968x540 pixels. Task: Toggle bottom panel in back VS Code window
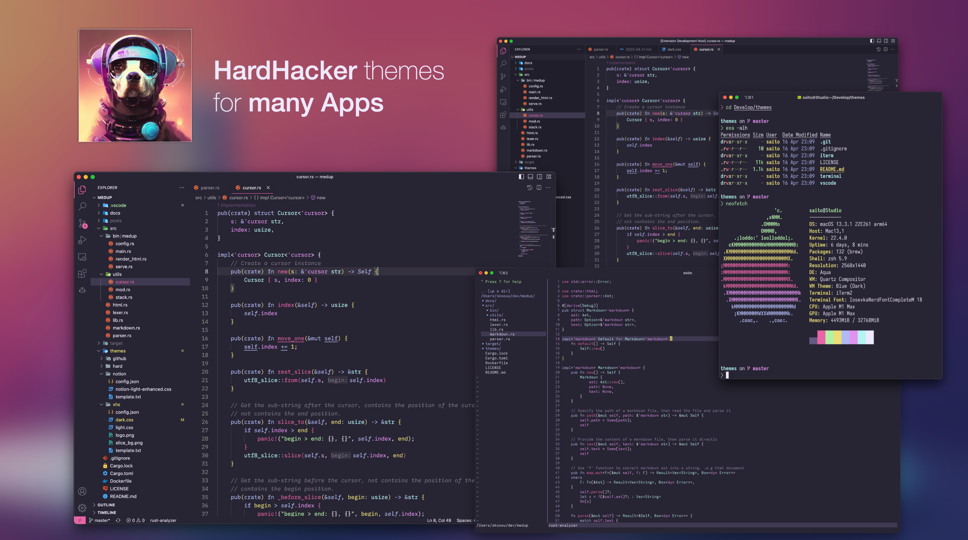point(879,41)
